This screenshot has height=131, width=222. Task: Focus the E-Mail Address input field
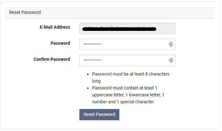[x=127, y=28]
